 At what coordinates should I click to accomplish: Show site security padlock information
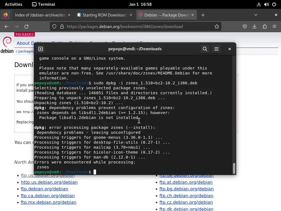tap(62, 27)
